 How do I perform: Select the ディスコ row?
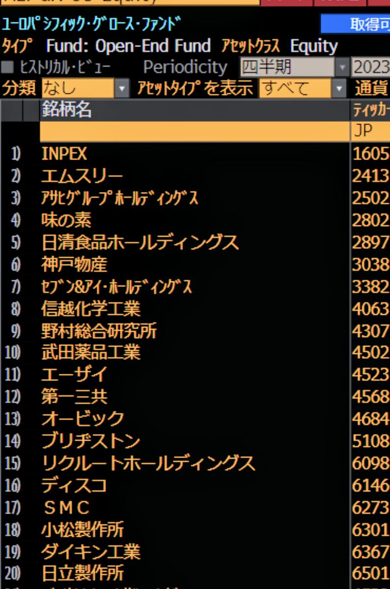point(195,485)
